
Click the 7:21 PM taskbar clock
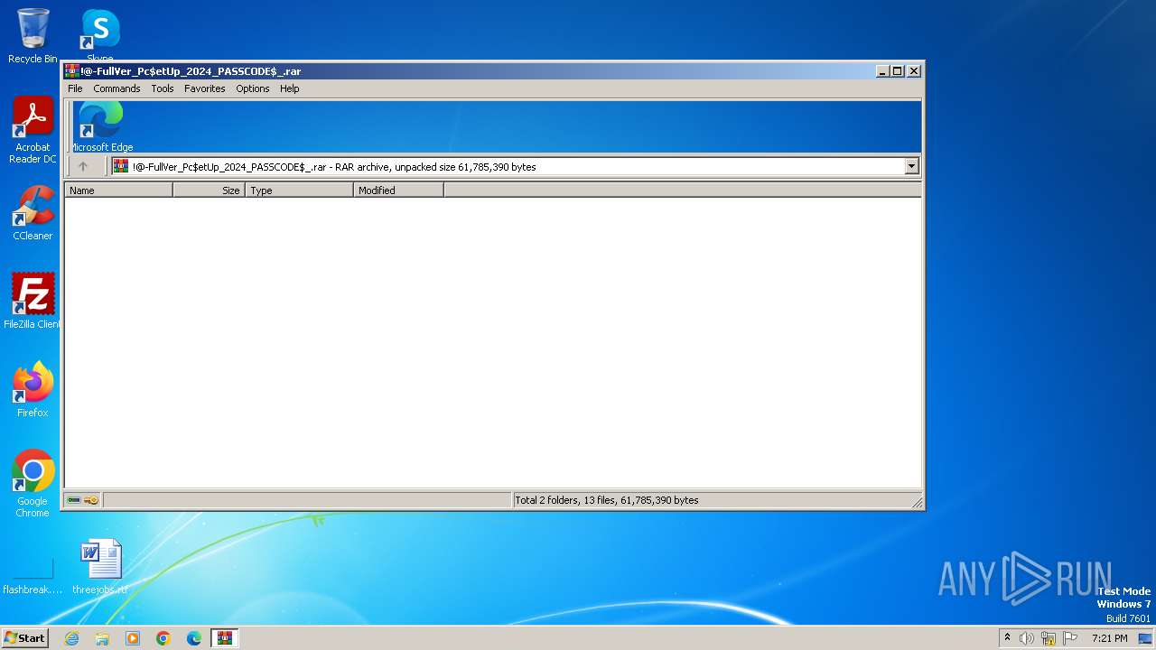(1109, 638)
